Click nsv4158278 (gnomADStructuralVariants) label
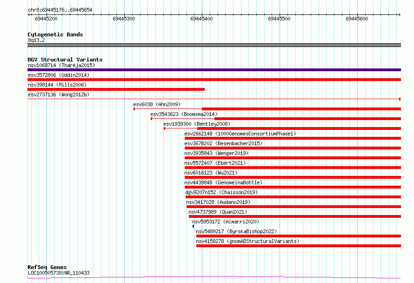 (x=247, y=241)
